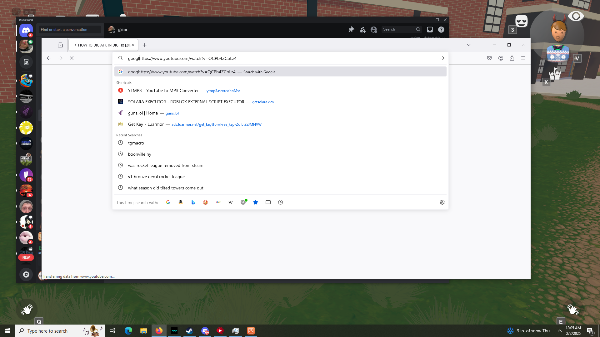The height and width of the screenshot is (337, 600).
Task: Toggle the eye visibility icon in game
Action: pos(576,16)
